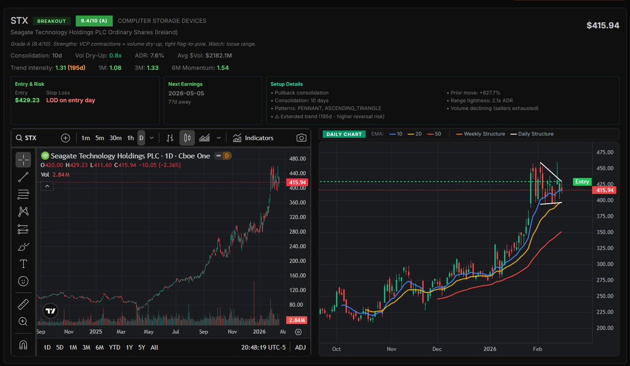Select the XABCD pattern tool
The height and width of the screenshot is (366, 630).
pos(23,212)
